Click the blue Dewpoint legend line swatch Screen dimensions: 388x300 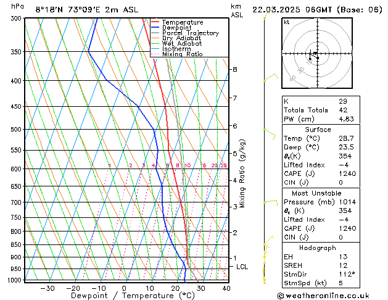pos(155,27)
